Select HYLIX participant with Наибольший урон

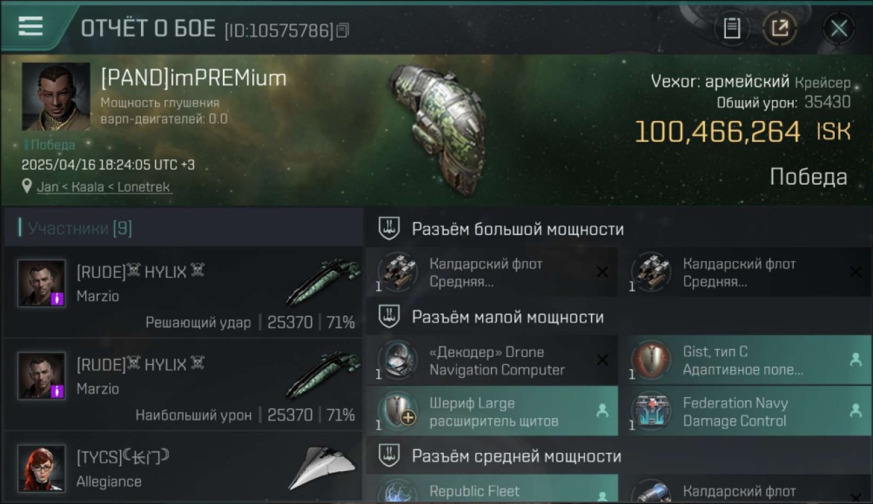pyautogui.click(x=183, y=384)
